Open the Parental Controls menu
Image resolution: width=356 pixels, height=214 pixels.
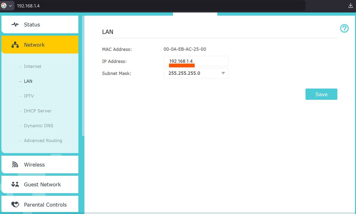[x=40, y=205]
